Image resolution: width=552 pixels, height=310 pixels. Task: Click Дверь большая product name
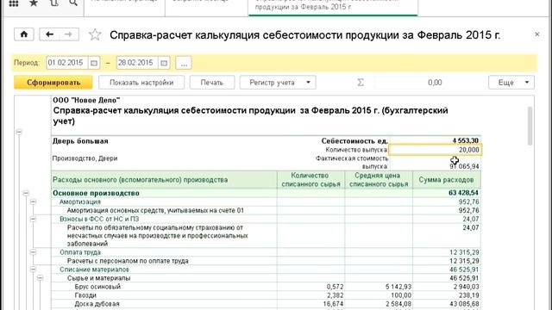tap(80, 141)
